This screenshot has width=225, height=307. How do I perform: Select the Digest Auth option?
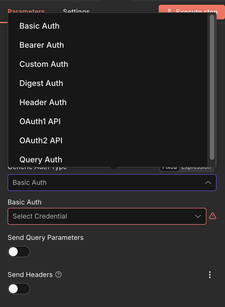[41, 83]
